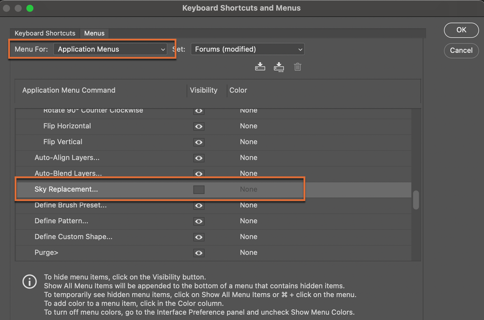Click the save current menu set icon
This screenshot has height=320, width=484.
point(260,67)
